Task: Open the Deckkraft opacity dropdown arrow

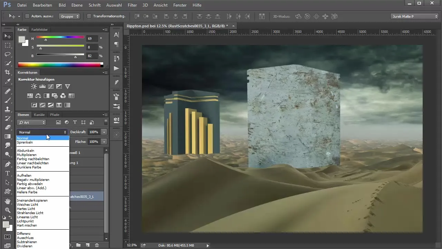Action: pyautogui.click(x=104, y=132)
